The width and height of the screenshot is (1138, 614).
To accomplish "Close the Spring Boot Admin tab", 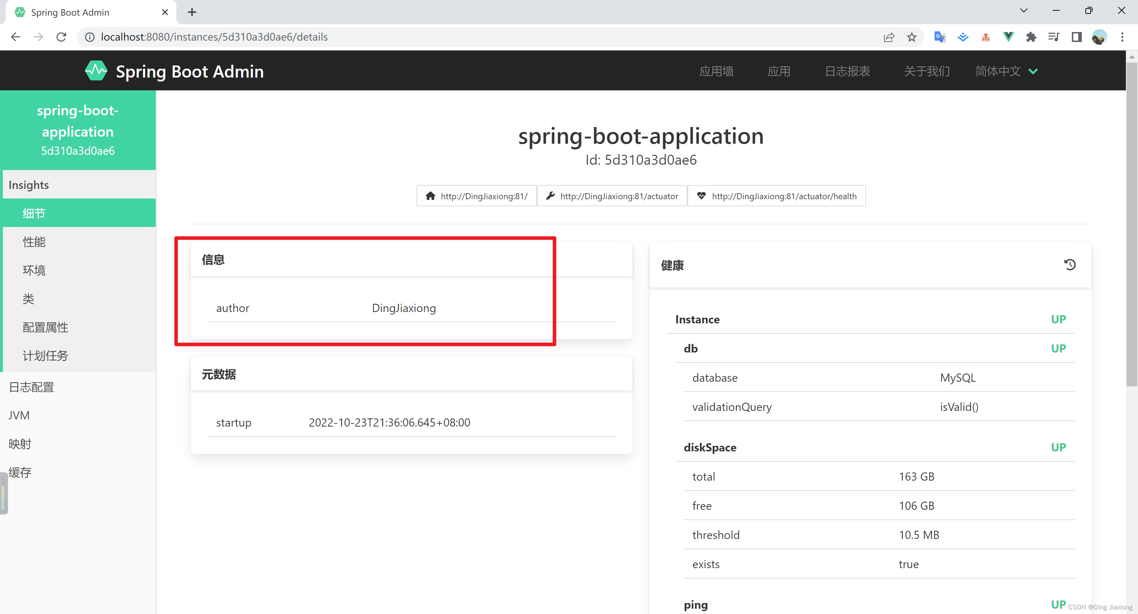I will click(x=165, y=12).
